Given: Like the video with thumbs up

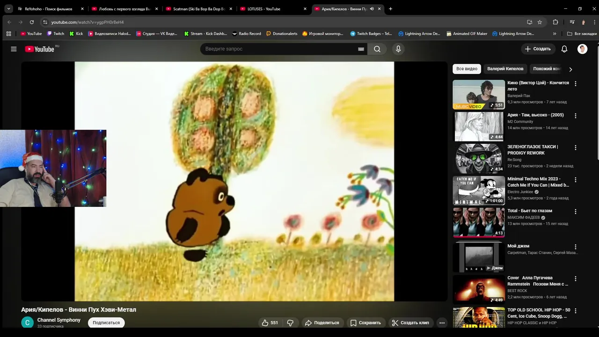Looking at the screenshot, I should coord(270,322).
